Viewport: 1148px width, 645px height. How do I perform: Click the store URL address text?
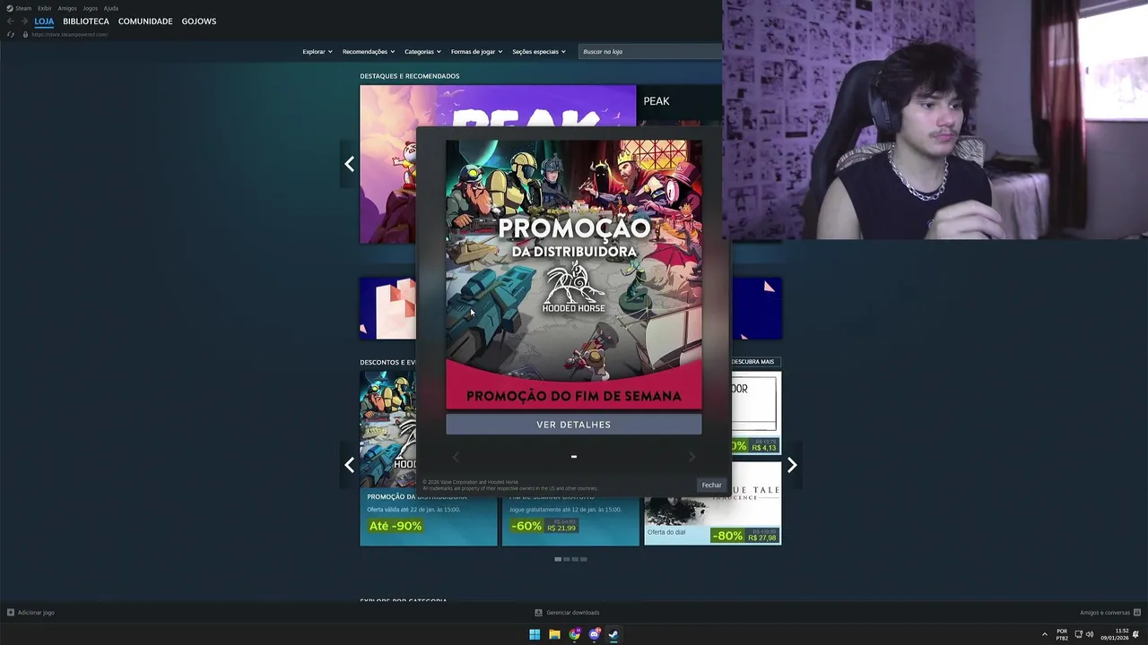pos(69,35)
